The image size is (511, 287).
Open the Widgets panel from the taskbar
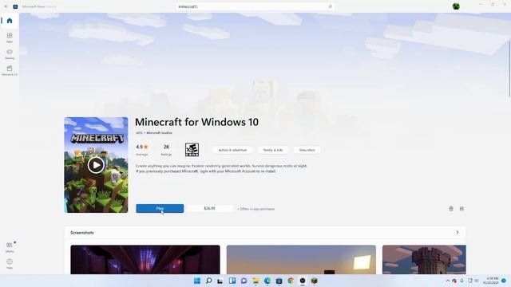(x=232, y=281)
